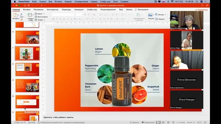Expand the Paste dropdown arrow
Image resolution: width=221 pixels, height=124 pixels.
pos(18,15)
